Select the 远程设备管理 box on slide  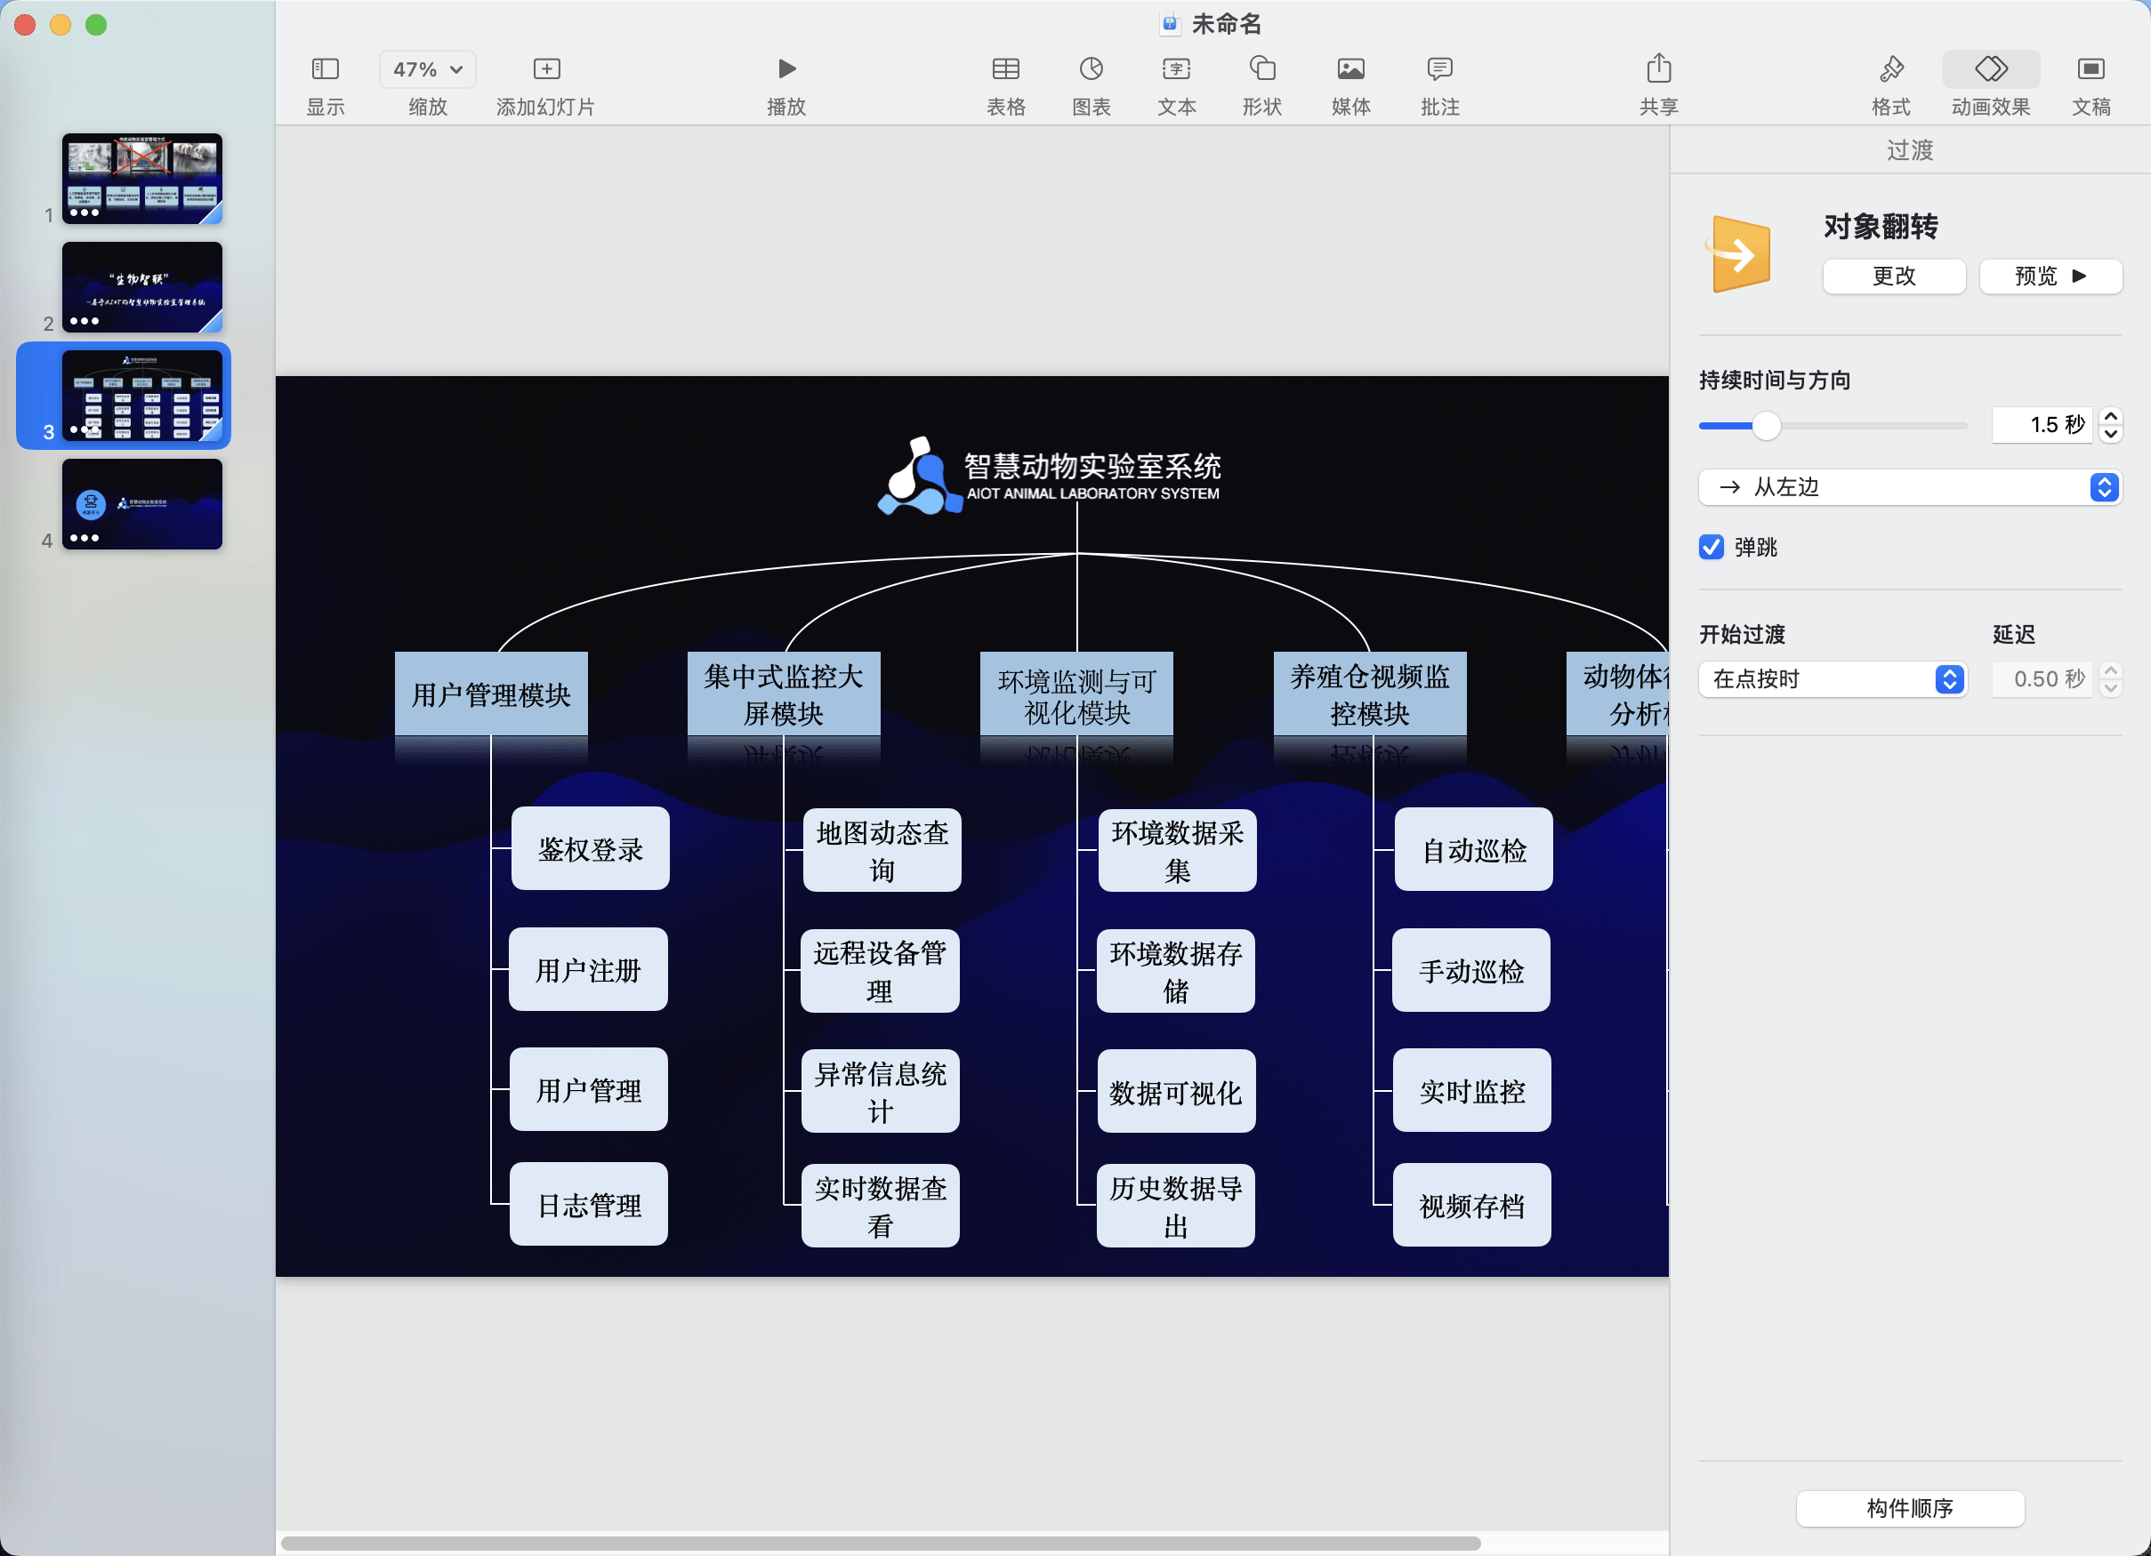(880, 971)
